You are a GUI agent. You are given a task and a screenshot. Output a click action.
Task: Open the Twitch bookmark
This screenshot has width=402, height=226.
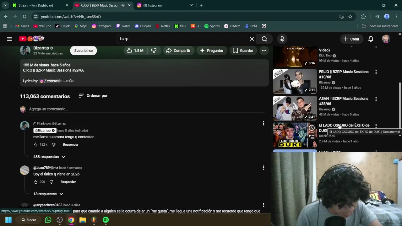(123, 26)
